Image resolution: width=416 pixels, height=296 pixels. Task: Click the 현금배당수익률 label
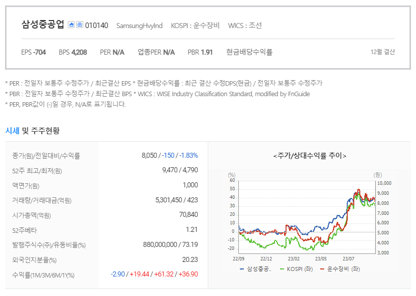click(x=249, y=52)
